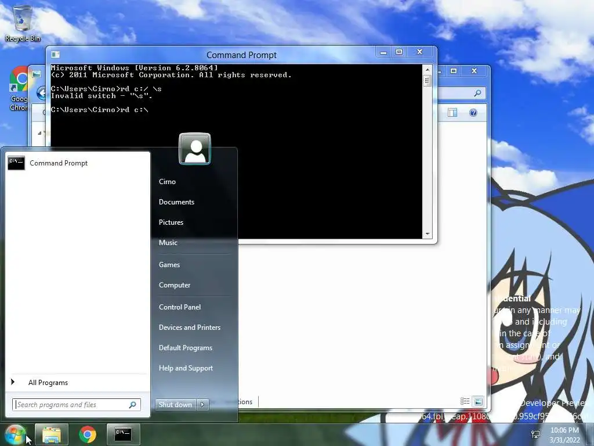Click the Explorer window search magnifier icon
594x446 pixels.
point(478,93)
